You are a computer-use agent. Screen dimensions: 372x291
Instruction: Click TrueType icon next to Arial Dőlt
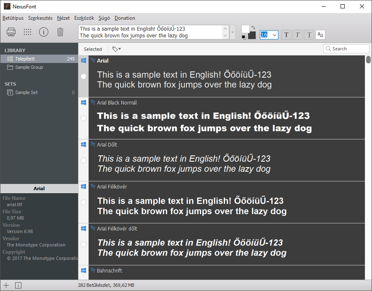click(x=93, y=144)
